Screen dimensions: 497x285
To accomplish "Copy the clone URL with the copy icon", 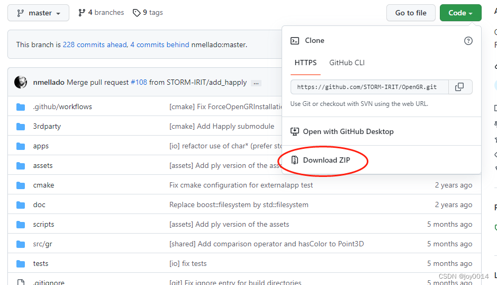I will [459, 87].
